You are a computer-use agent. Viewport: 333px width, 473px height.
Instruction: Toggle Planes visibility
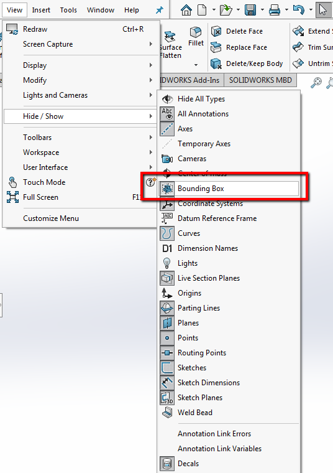pos(229,323)
